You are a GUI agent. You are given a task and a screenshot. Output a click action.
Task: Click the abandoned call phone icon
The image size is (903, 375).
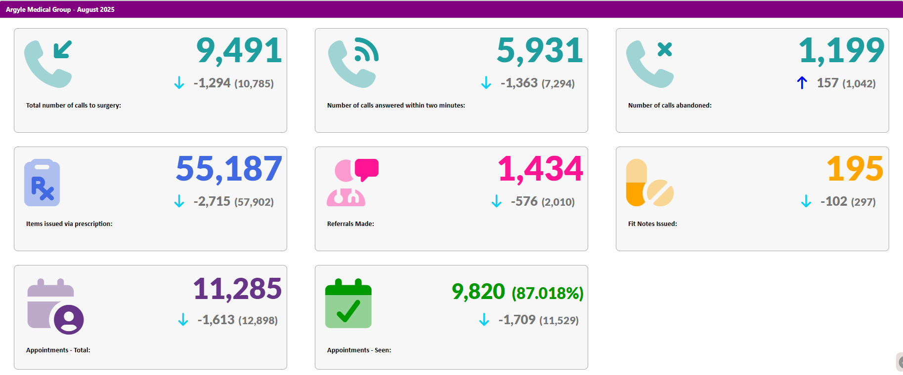[649, 64]
